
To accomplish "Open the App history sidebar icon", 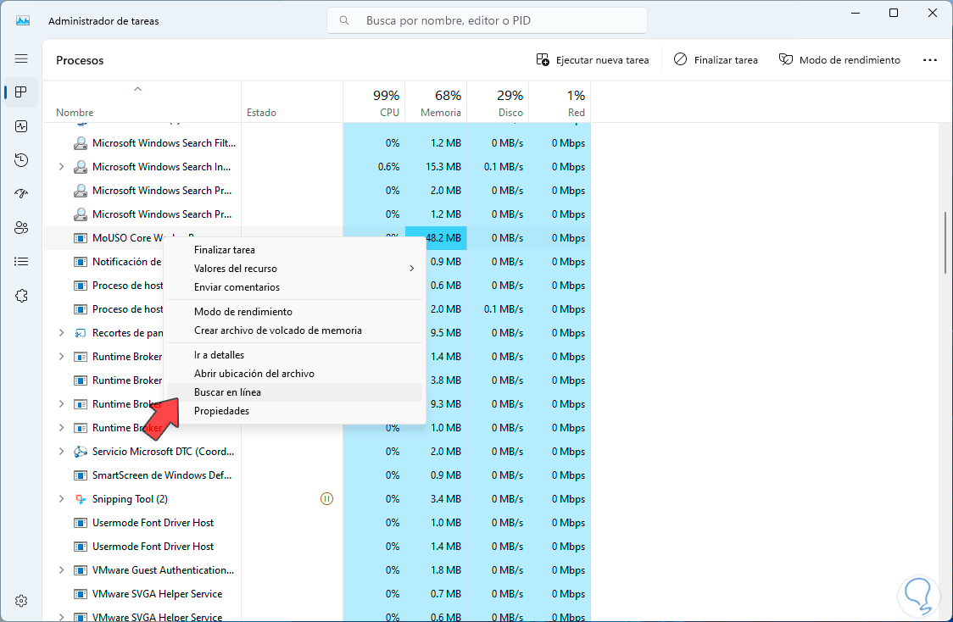I will (x=21, y=160).
